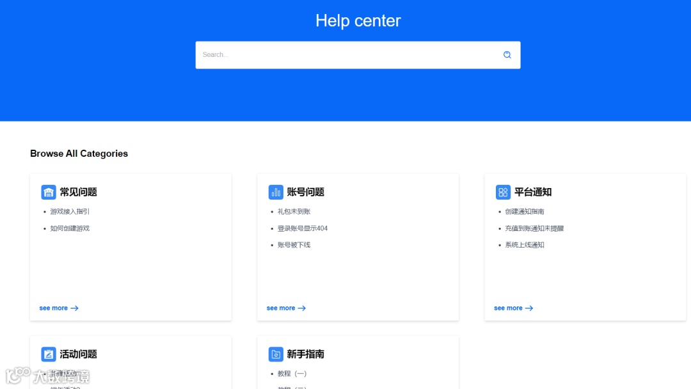
Task: Open article 游戏接入指引
Action: pyautogui.click(x=70, y=212)
